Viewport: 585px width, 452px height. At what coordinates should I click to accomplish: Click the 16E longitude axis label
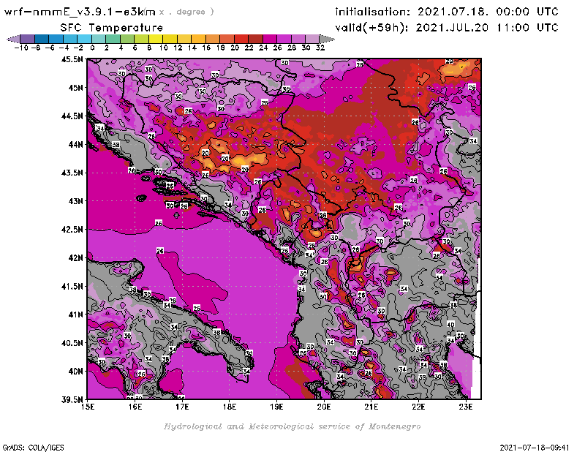tap(135, 407)
